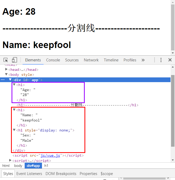Click the Elements panel scrollbar thumb

coord(173,111)
